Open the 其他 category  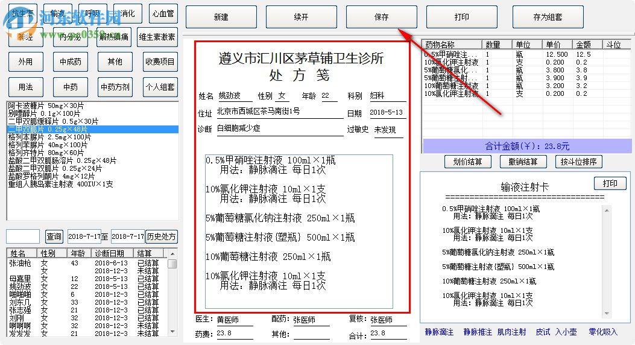(x=115, y=62)
